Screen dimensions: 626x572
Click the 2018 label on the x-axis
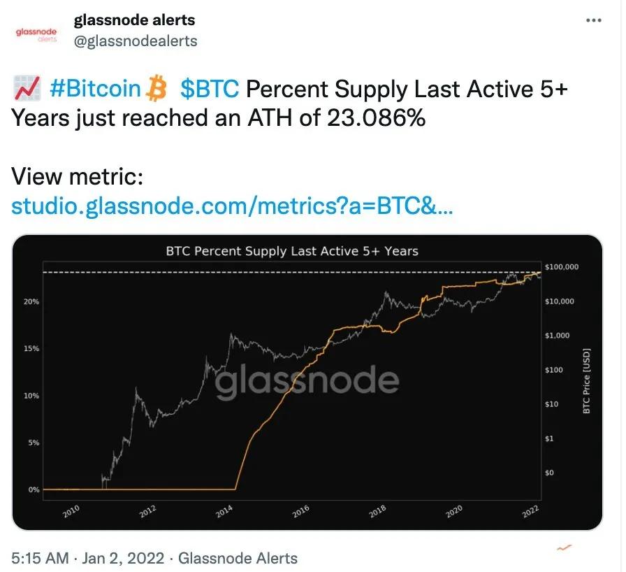(x=377, y=511)
